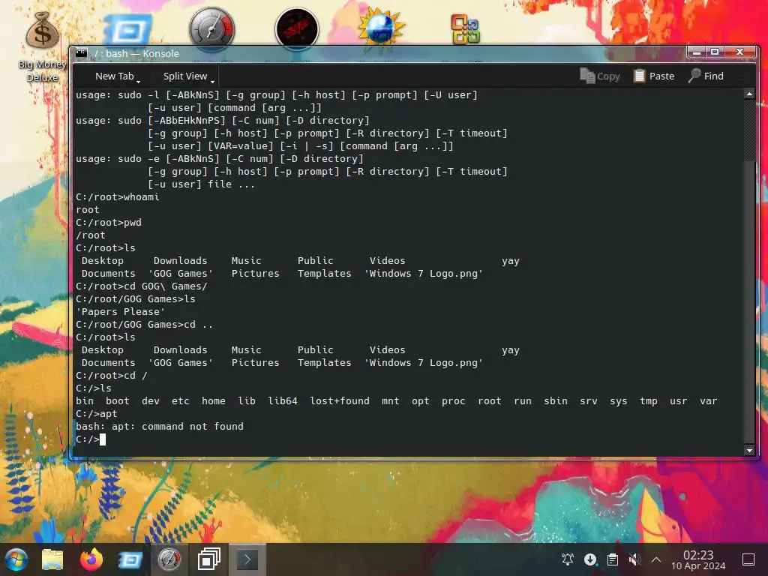Close the Konsole window
768x576 pixels.
[x=739, y=52]
